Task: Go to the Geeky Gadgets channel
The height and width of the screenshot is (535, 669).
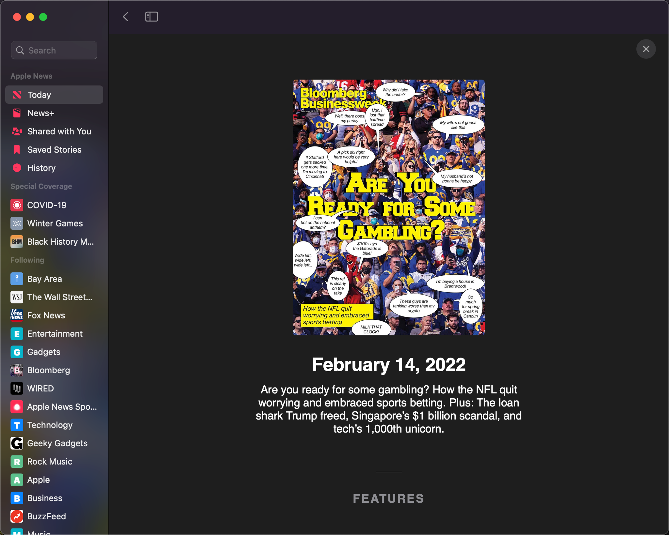Action: click(57, 443)
